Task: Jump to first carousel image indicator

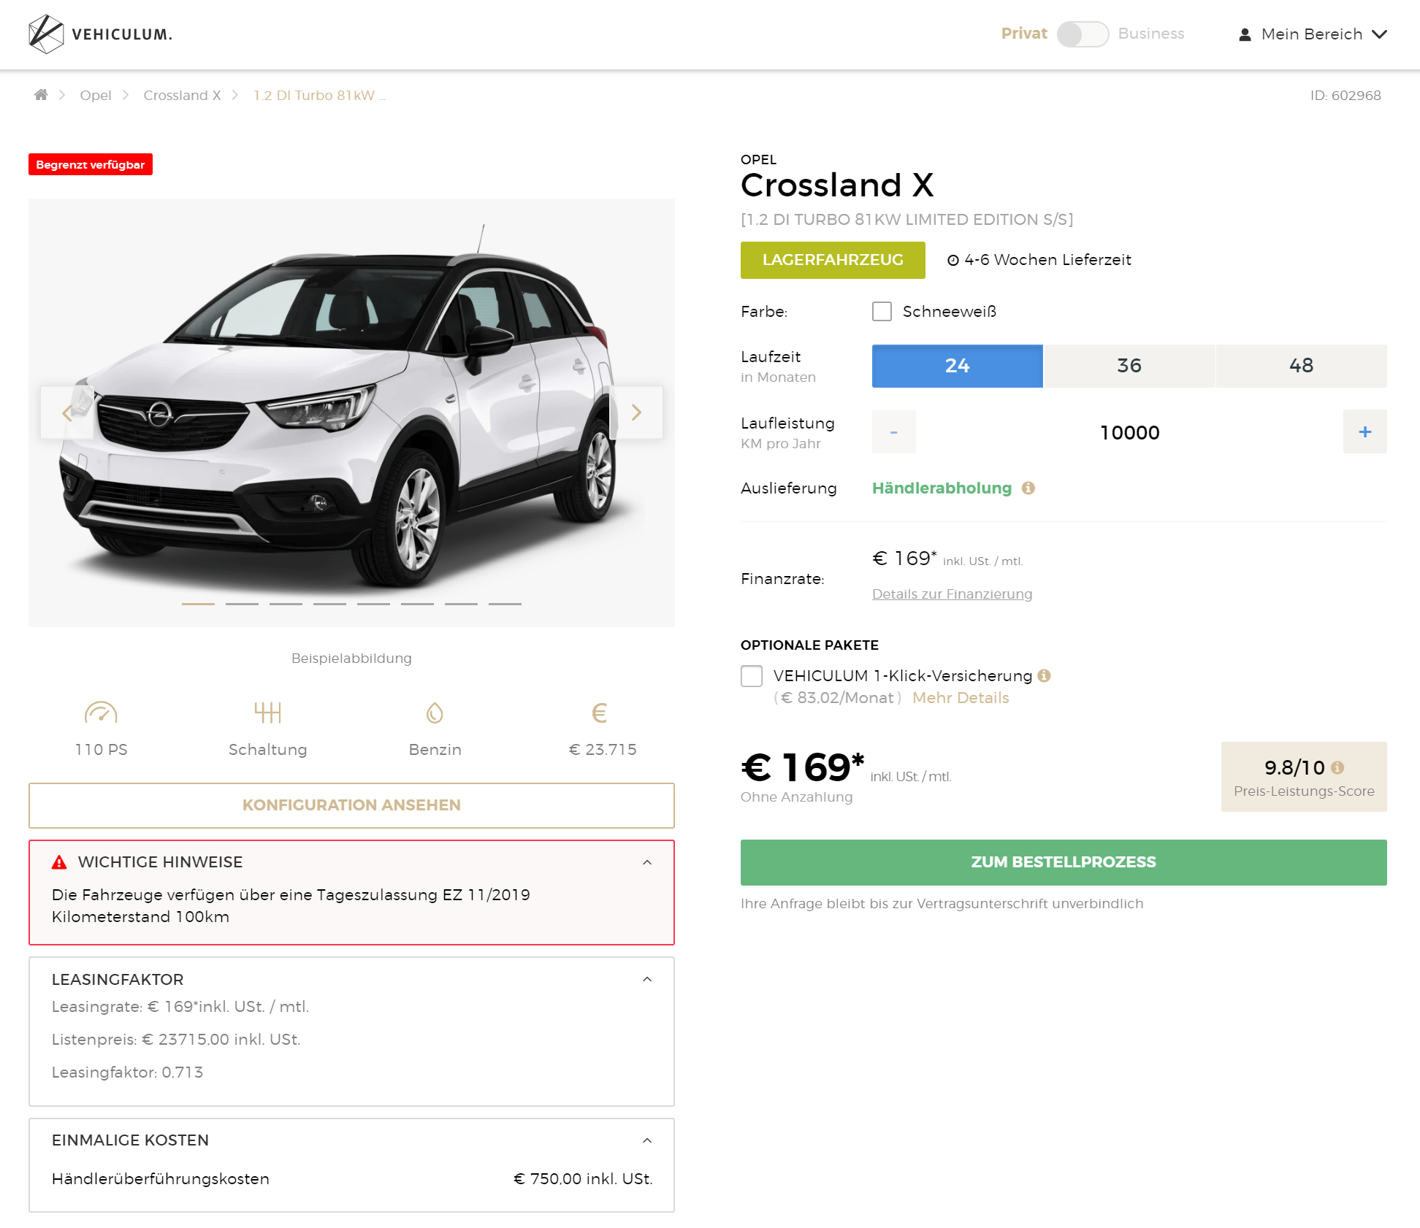Action: [198, 604]
